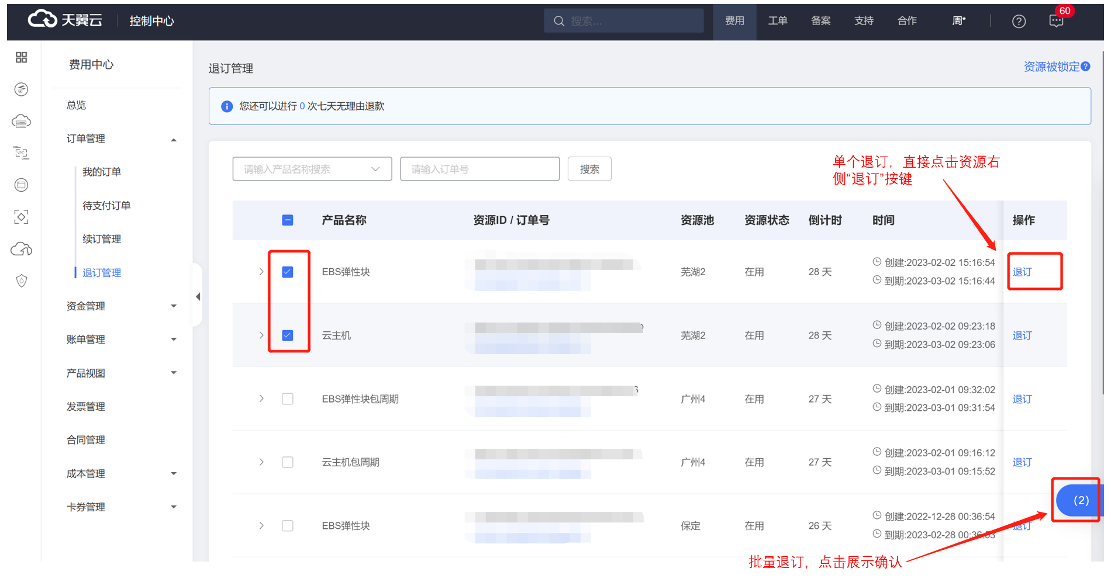Click 退订 for the 云主机 row
The width and height of the screenshot is (1111, 582).
pos(1022,336)
